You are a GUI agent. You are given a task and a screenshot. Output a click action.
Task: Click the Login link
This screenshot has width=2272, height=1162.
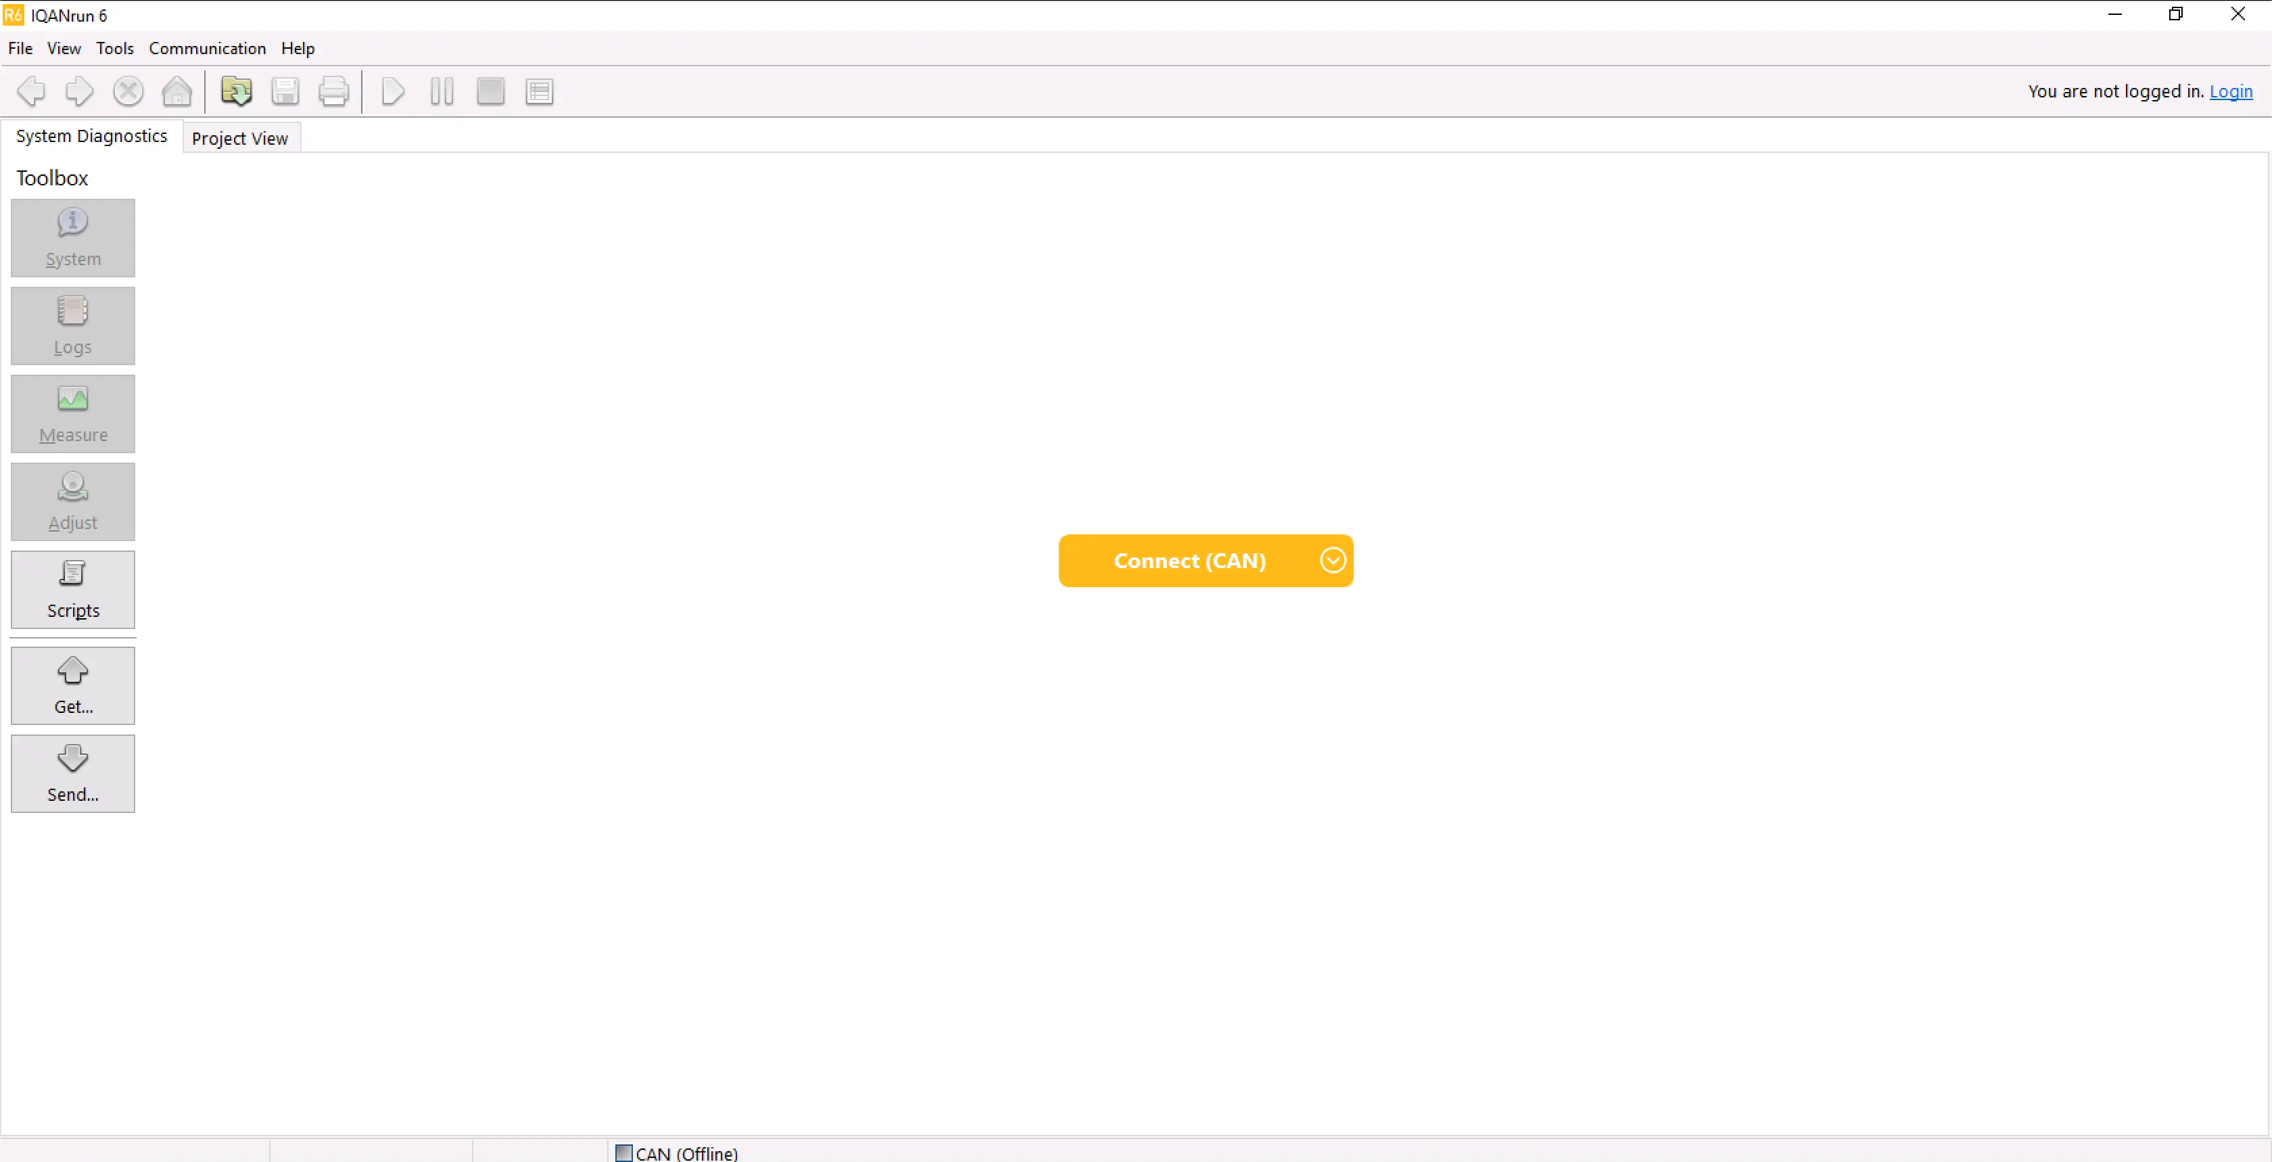point(2229,91)
